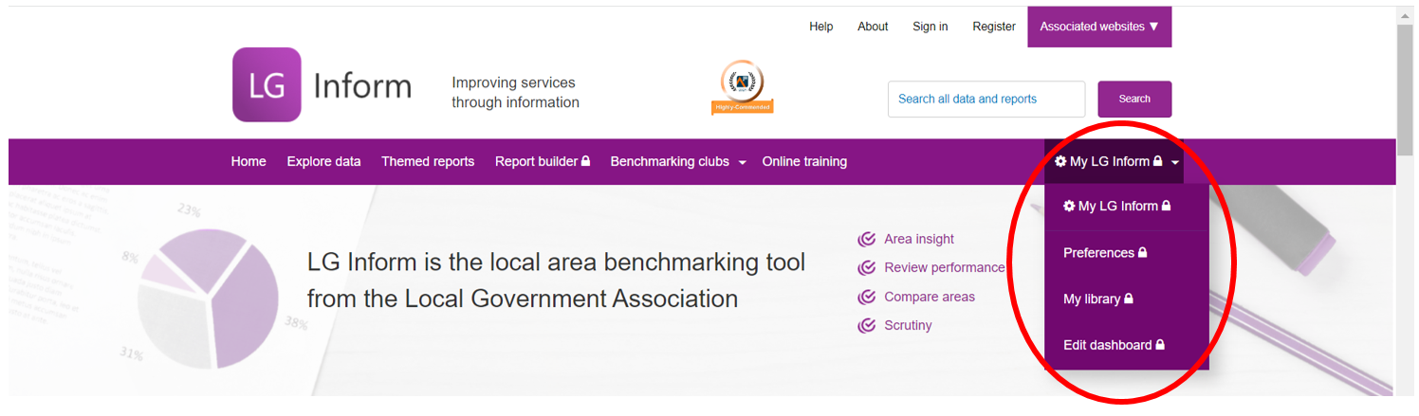Click the lock icon beside Report builder

tap(586, 161)
